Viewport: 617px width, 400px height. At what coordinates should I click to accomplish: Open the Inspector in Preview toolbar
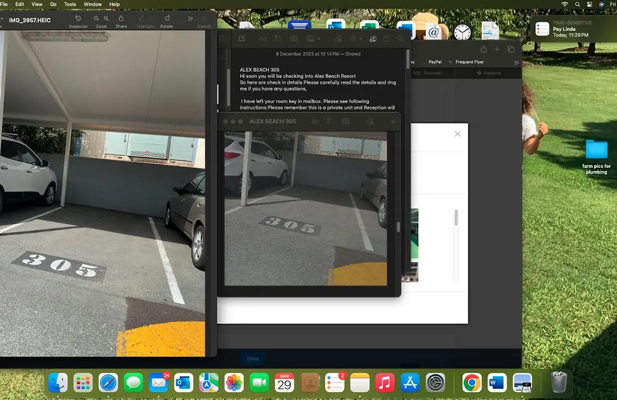[78, 19]
